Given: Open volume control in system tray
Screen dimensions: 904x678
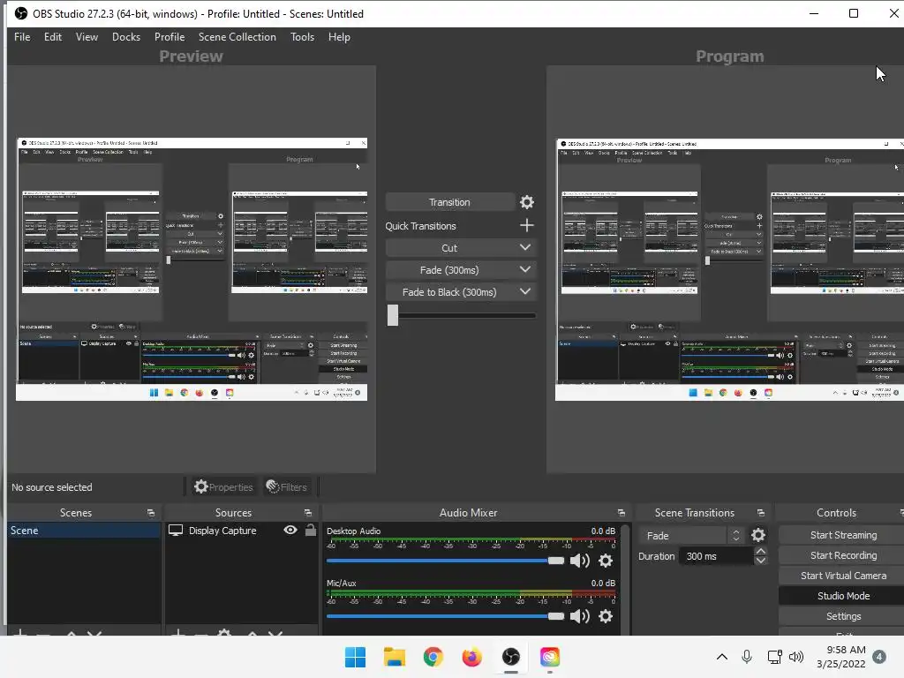Looking at the screenshot, I should point(796,657).
